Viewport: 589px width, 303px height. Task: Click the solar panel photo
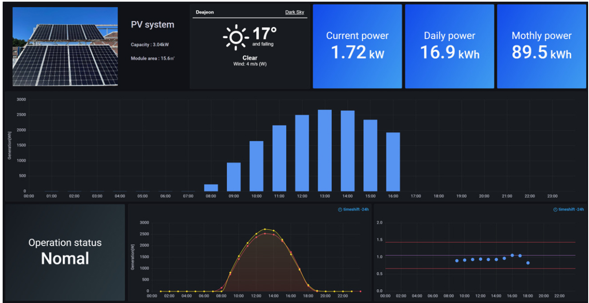click(x=65, y=46)
